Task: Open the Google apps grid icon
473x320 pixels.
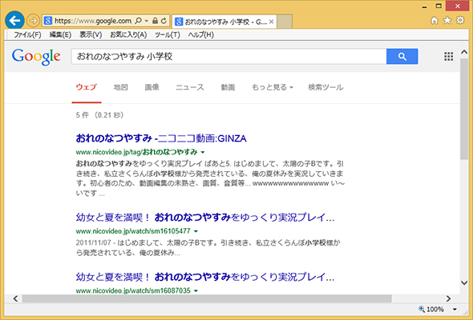Action: (449, 57)
